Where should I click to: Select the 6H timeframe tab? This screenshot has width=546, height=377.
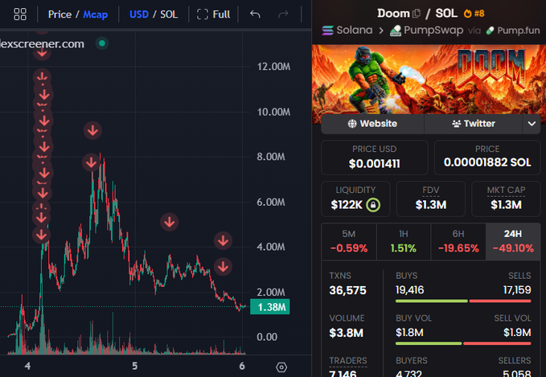[458, 241]
